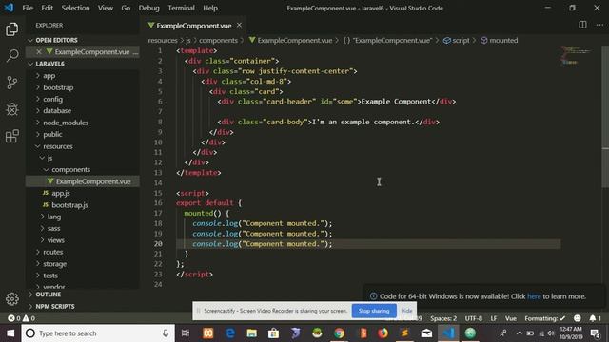Image resolution: width=609 pixels, height=342 pixels.
Task: Open the Debug view in activity bar
Action: 12,109
